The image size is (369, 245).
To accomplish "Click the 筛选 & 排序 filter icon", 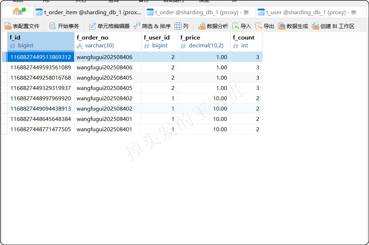I will coord(137,26).
